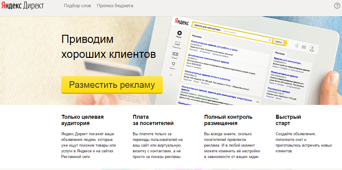Click the plus icon under Карты
The height and width of the screenshot is (170, 342).
click(x=171, y=75)
